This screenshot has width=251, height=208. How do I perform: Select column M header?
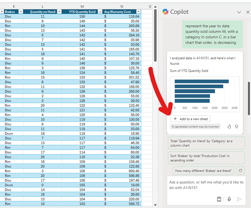tap(82, 7)
